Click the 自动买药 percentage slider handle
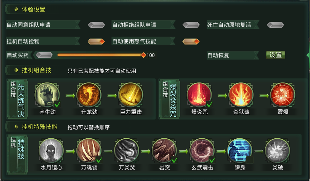 pyautogui.click(x=144, y=55)
